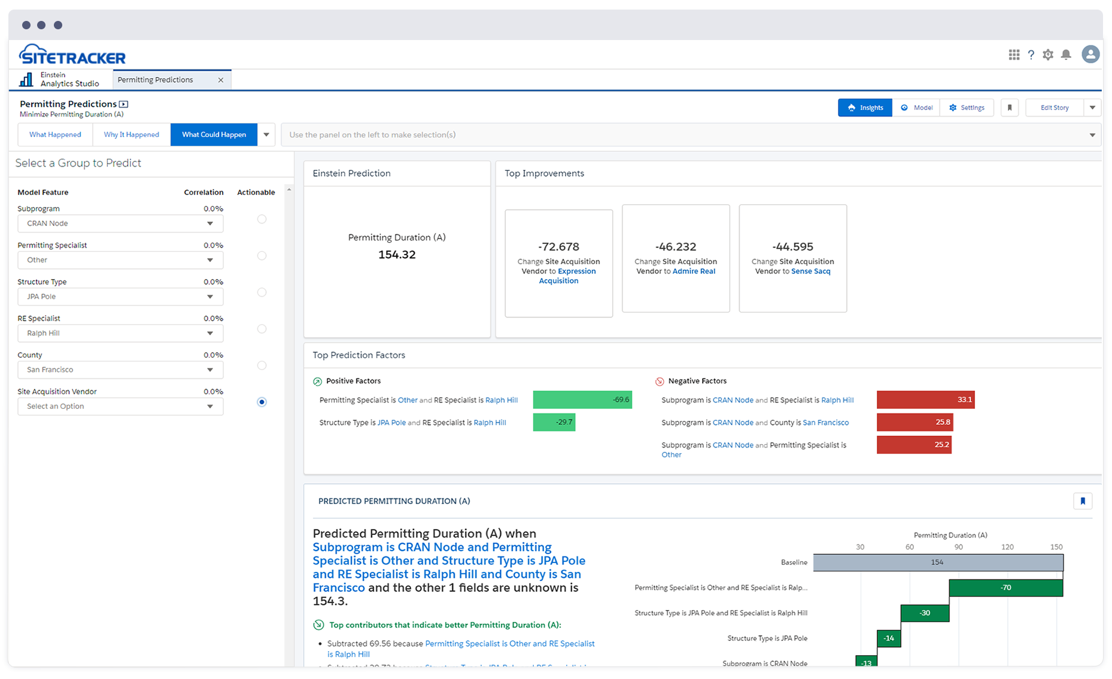Expand the selections bar dropdown arrow
Image resolution: width=1112 pixels, height=679 pixels.
(x=1092, y=135)
